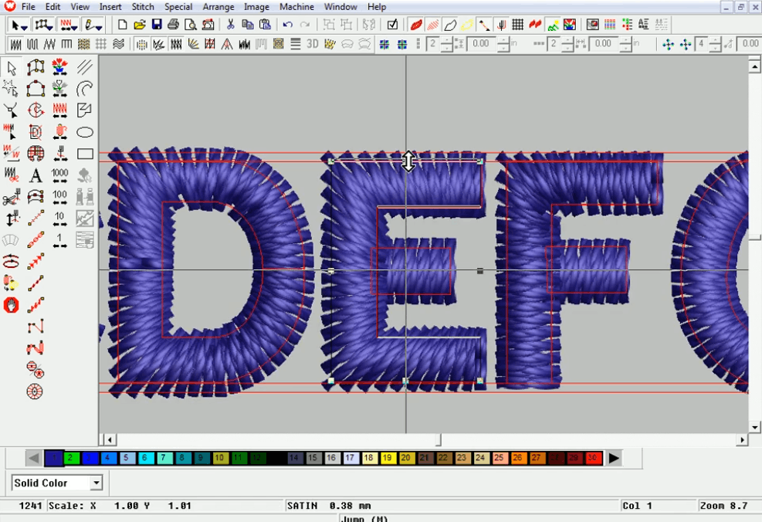Open the View menu
Screen dimensions: 762x522
pos(80,7)
